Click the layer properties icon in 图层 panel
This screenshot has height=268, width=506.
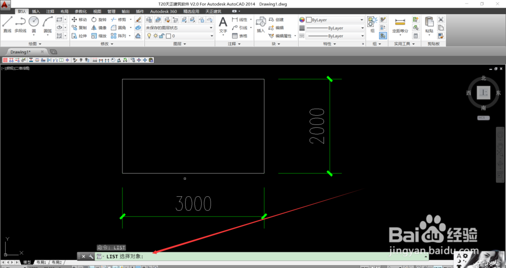tap(149, 20)
